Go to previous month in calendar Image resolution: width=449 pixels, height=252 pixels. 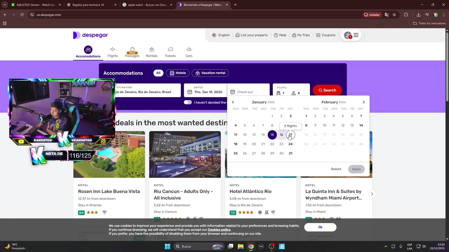tap(233, 102)
